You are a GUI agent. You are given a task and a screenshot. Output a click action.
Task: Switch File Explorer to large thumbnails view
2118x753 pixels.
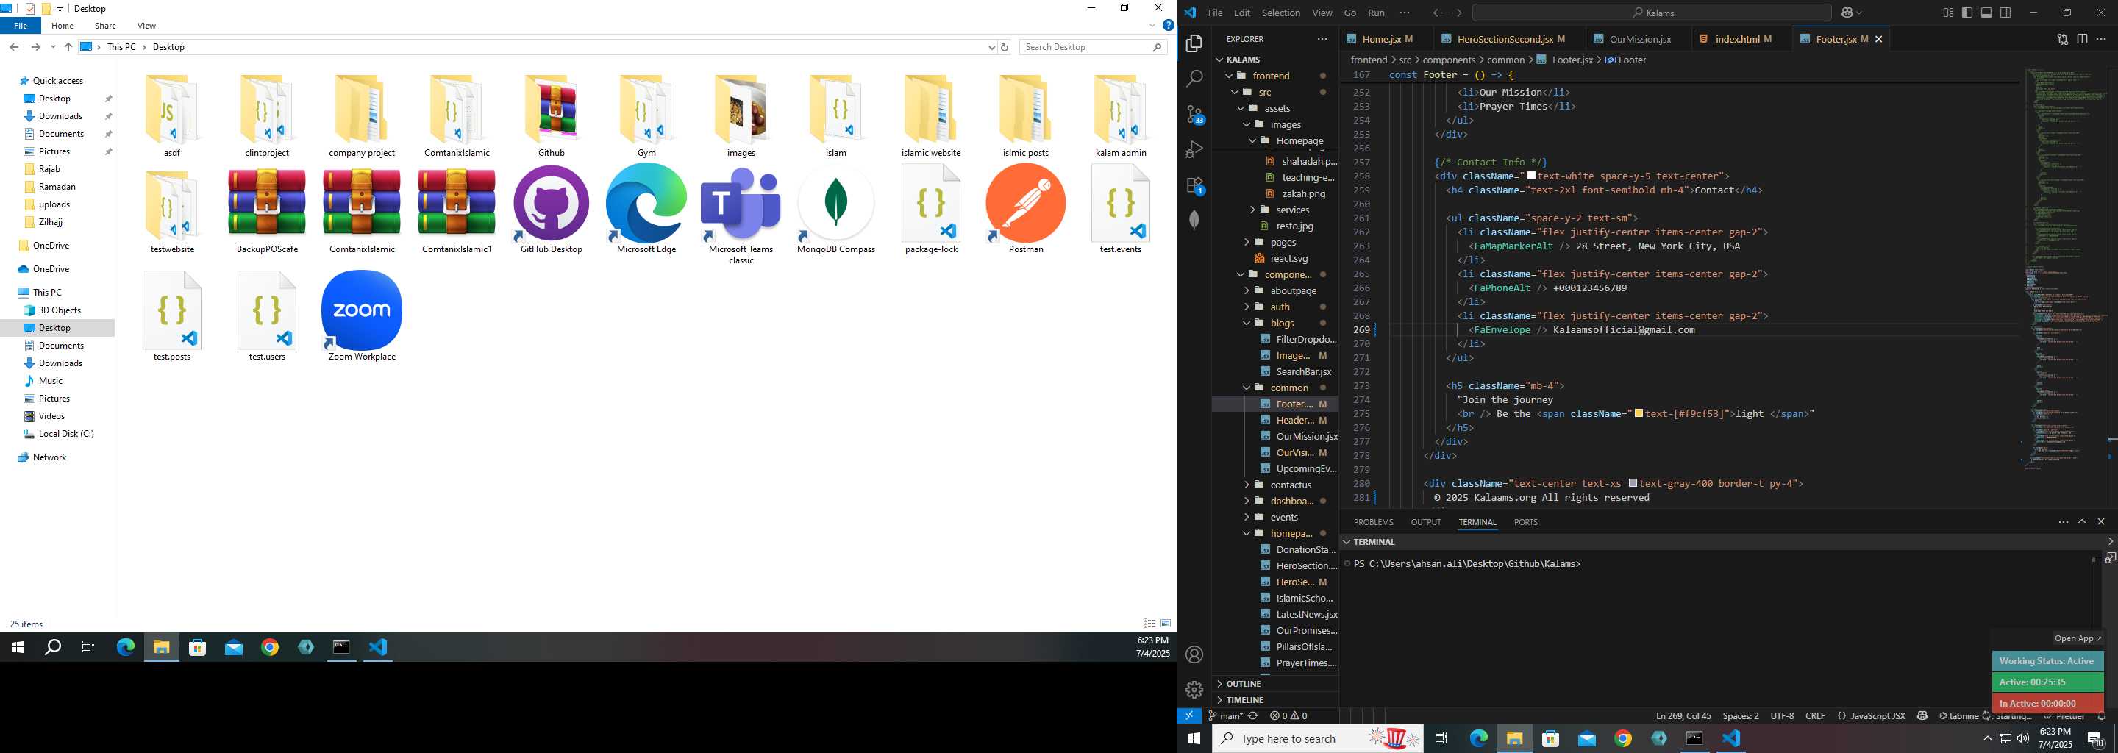pyautogui.click(x=1165, y=623)
